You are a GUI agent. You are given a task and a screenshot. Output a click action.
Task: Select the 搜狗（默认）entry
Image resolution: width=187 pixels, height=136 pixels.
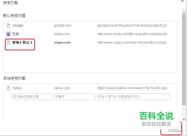tap(22, 42)
